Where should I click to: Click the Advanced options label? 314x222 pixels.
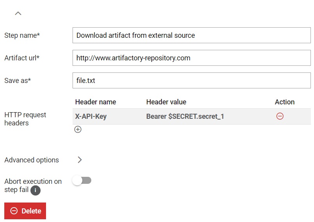tap(32, 160)
